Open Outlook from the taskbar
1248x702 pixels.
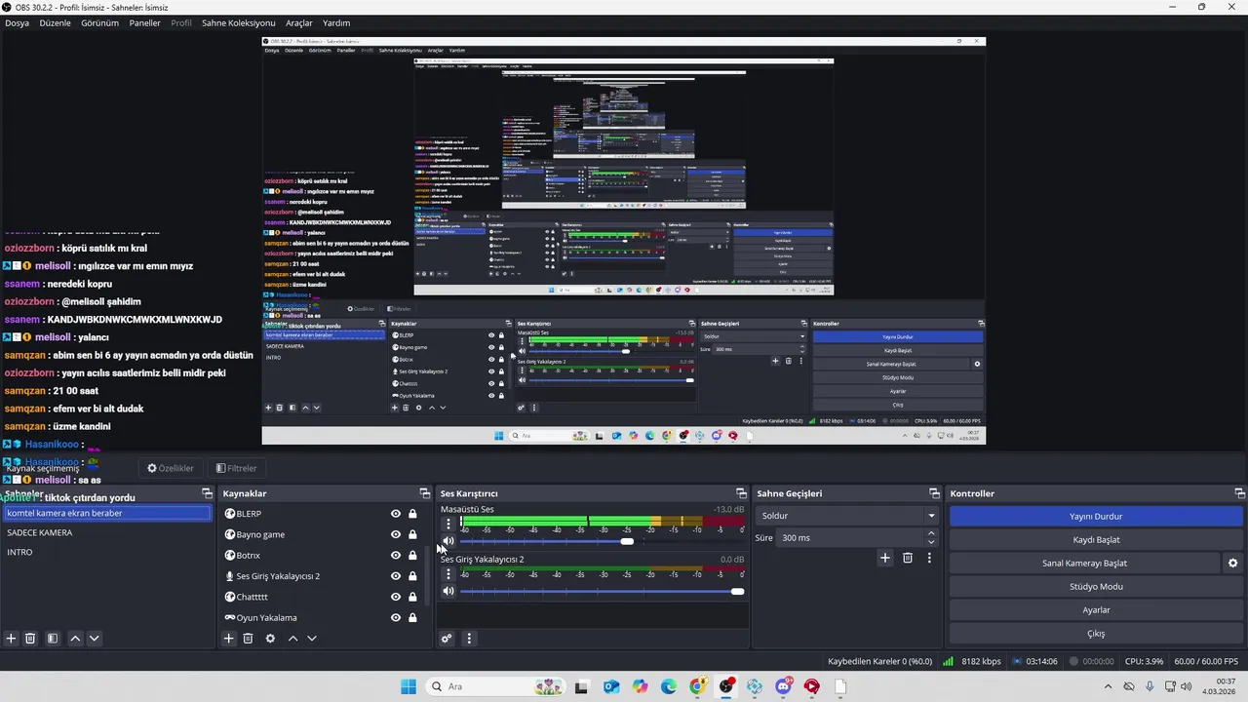tap(611, 686)
